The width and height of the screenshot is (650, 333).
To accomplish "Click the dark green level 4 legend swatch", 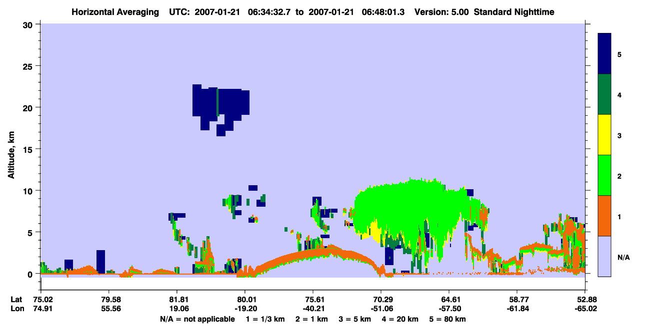I will pyautogui.click(x=604, y=94).
